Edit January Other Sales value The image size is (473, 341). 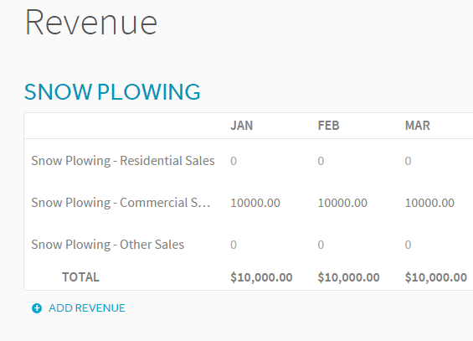point(234,245)
